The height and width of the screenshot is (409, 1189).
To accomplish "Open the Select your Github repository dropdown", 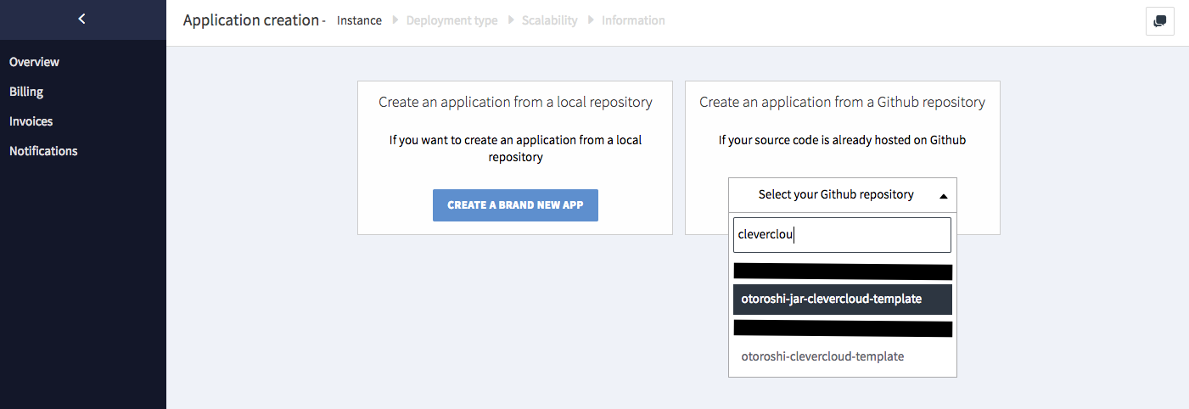I will coord(836,195).
